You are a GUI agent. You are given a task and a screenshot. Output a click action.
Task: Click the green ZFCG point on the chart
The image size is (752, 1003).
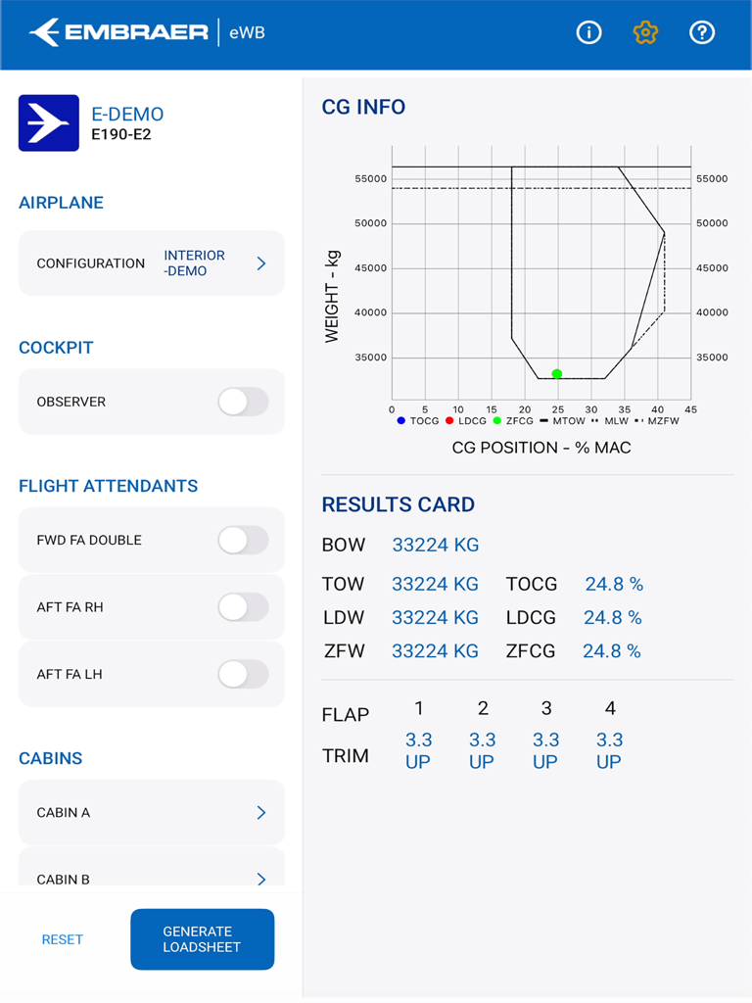point(556,373)
